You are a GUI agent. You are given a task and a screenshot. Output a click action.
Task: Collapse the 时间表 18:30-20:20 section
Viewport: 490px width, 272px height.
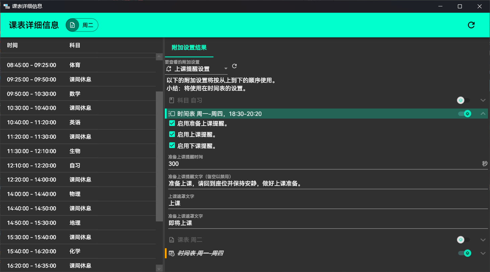coord(483,114)
